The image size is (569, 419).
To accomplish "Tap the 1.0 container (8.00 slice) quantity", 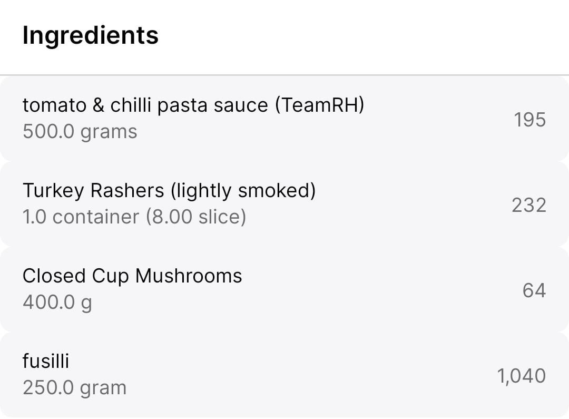I will [x=134, y=217].
